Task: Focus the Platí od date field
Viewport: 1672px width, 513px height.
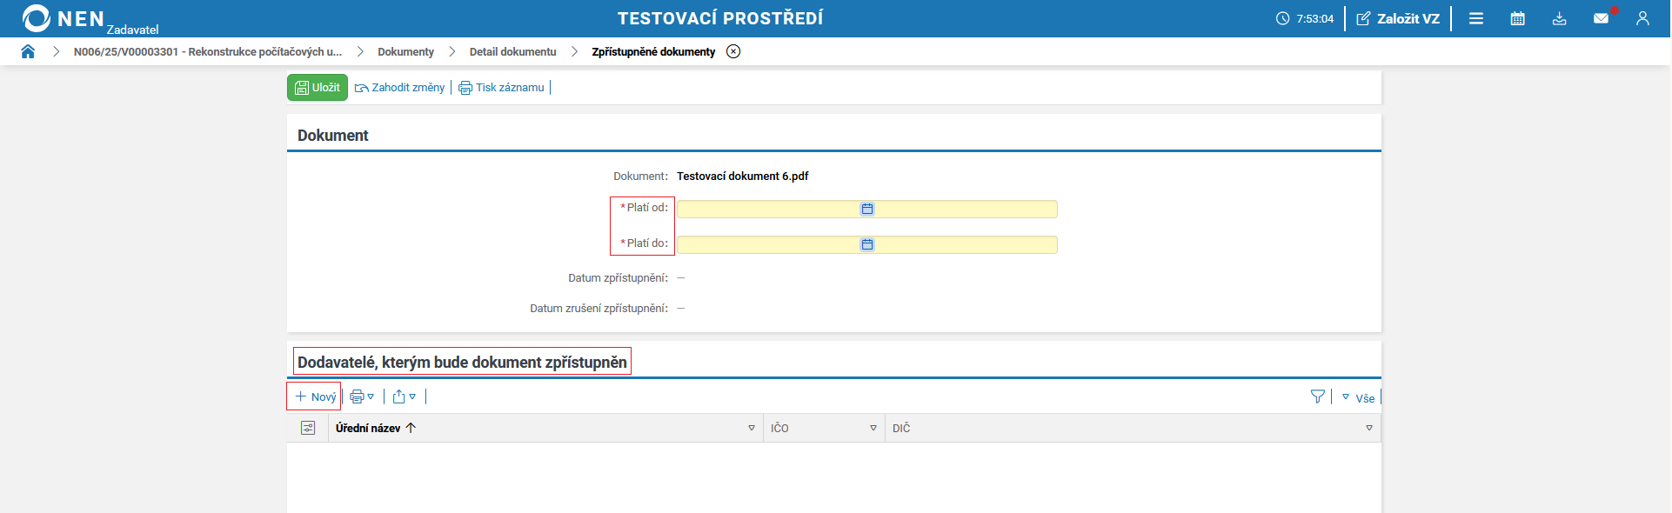Action: [x=867, y=209]
